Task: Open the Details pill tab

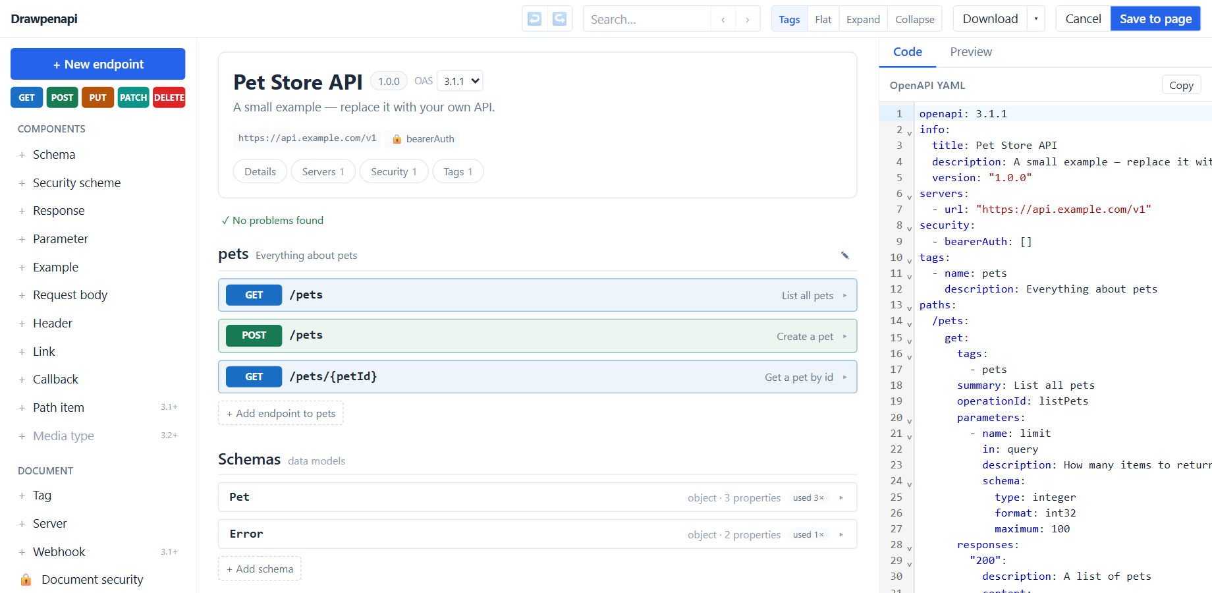Action: coord(260,171)
